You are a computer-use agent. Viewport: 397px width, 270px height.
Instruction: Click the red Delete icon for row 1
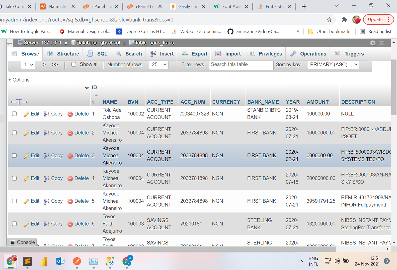70,114
